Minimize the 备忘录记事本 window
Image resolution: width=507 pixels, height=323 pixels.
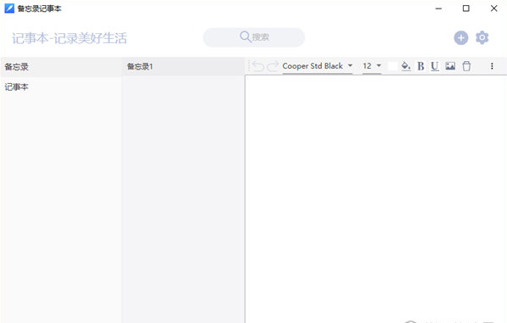pyautogui.click(x=438, y=8)
